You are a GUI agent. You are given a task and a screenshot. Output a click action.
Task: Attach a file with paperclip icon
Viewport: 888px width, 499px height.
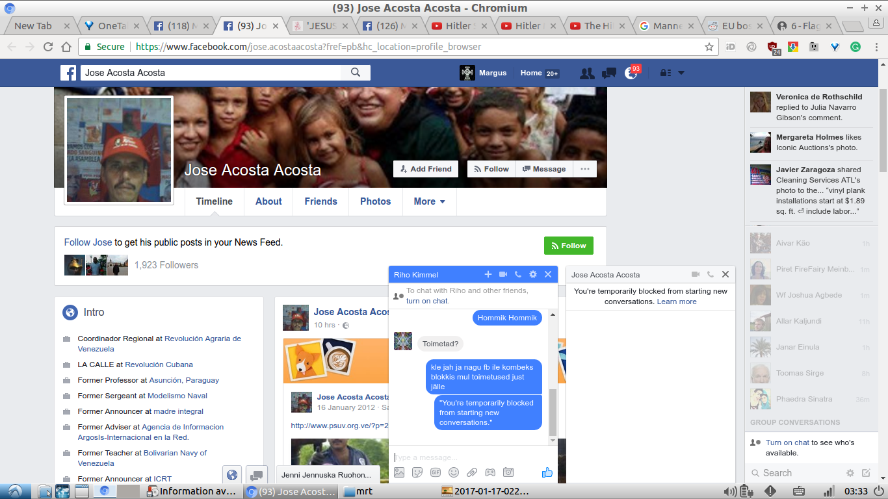coord(472,472)
